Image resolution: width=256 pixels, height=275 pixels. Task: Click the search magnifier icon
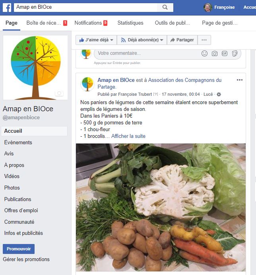pyautogui.click(x=165, y=7)
